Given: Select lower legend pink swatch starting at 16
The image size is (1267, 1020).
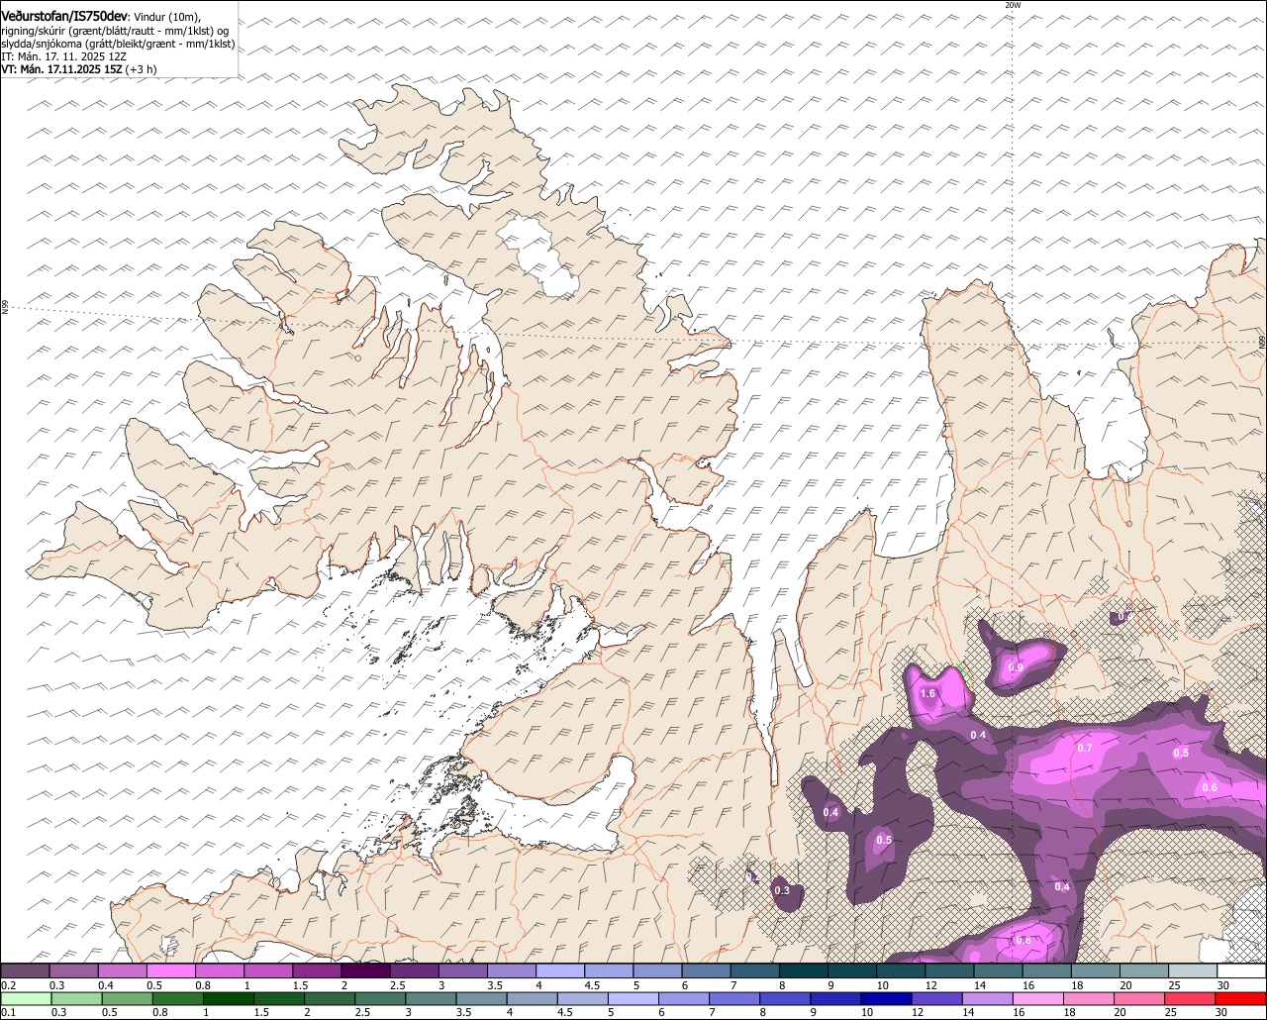Looking at the screenshot, I should click(1038, 998).
